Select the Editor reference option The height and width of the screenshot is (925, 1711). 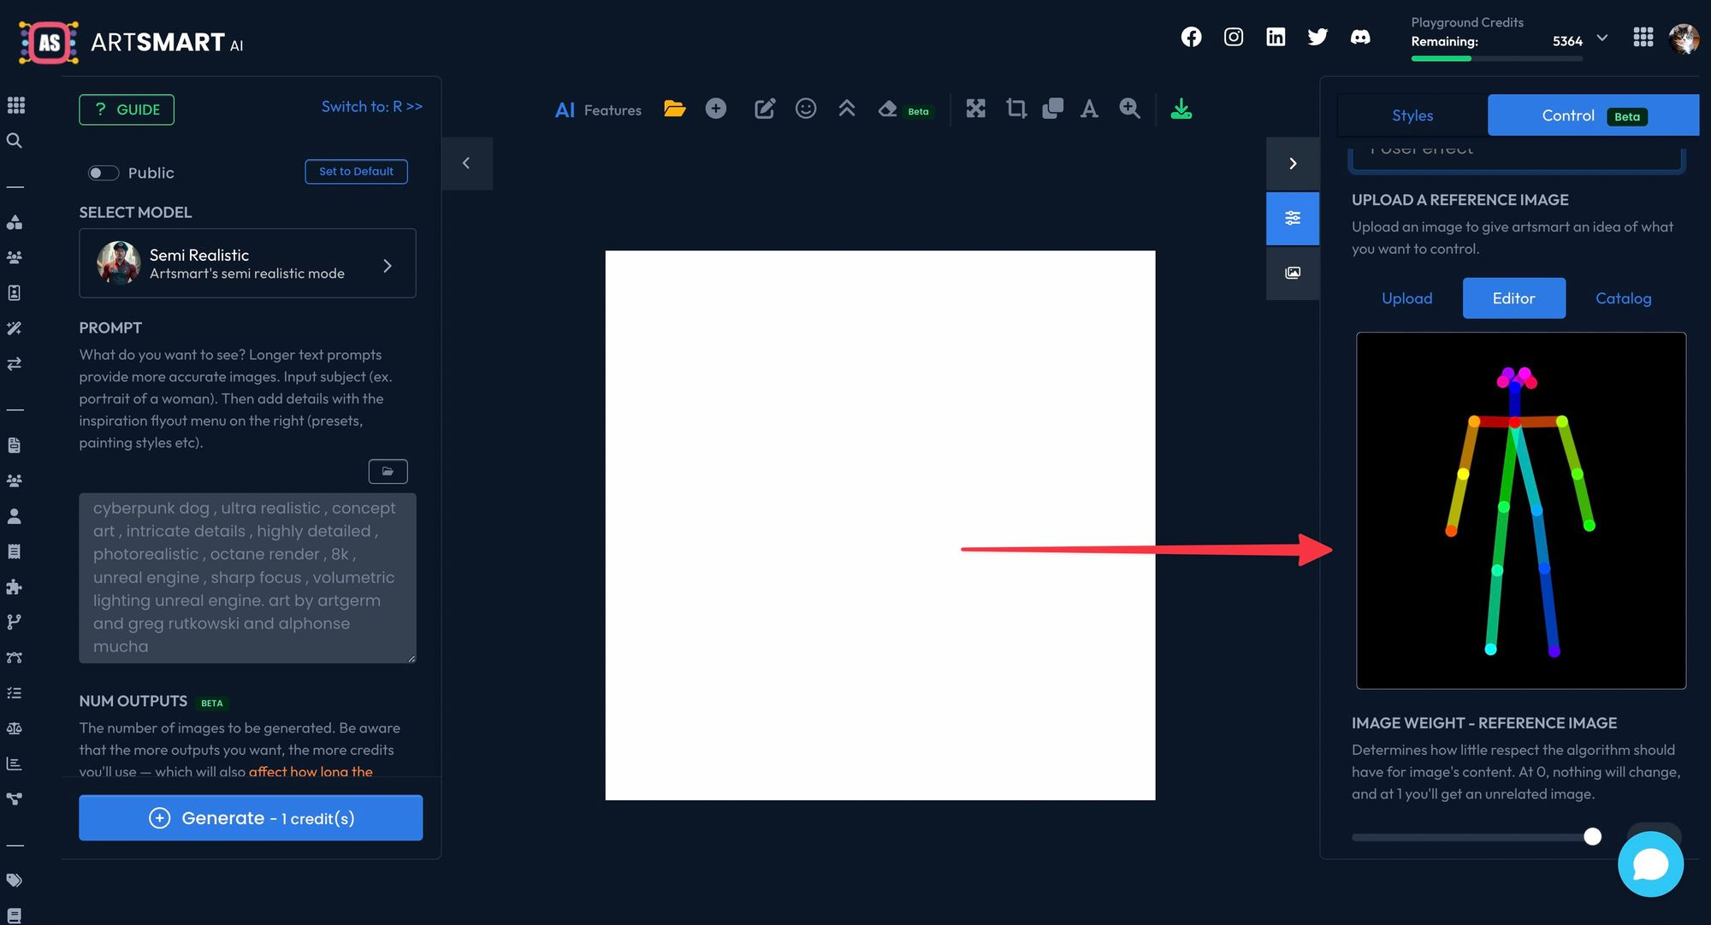click(x=1513, y=298)
